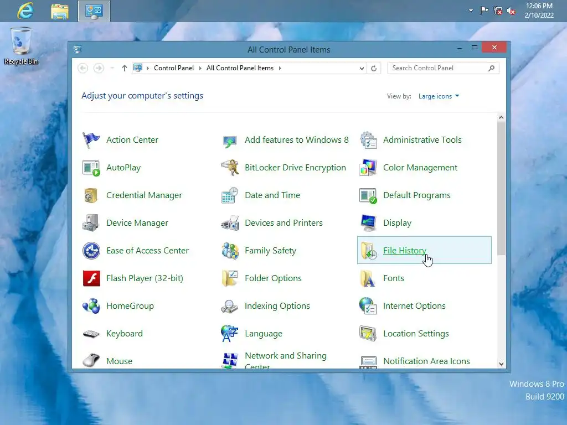Viewport: 567px width, 425px height.
Task: Open the Language globe icon
Action: 230,334
